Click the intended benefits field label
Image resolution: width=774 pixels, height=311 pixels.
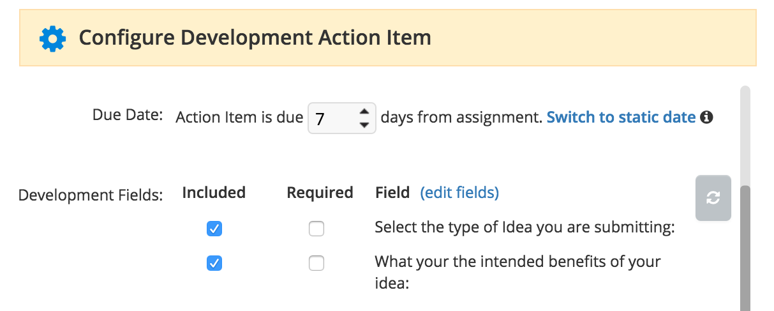pos(517,272)
